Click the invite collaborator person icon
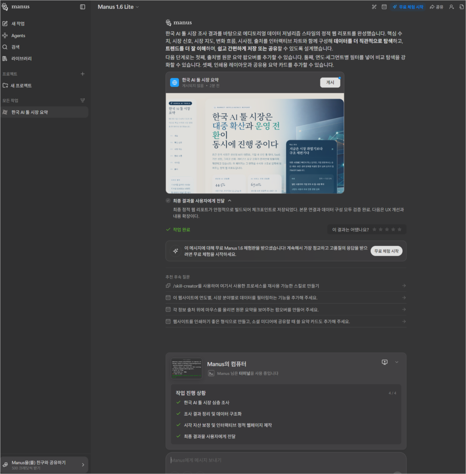Viewport: 466px width, 474px height. tap(451, 7)
